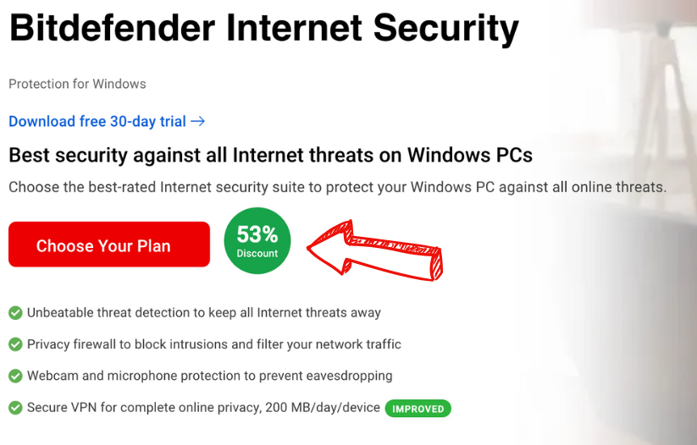Click the paragraph about the best-rated security suite
The height and width of the screenshot is (445, 697).
click(x=337, y=187)
